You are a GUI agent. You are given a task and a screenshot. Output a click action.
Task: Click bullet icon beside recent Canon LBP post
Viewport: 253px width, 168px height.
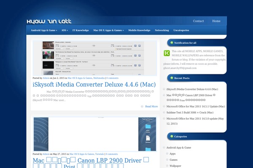click(x=164, y=95)
